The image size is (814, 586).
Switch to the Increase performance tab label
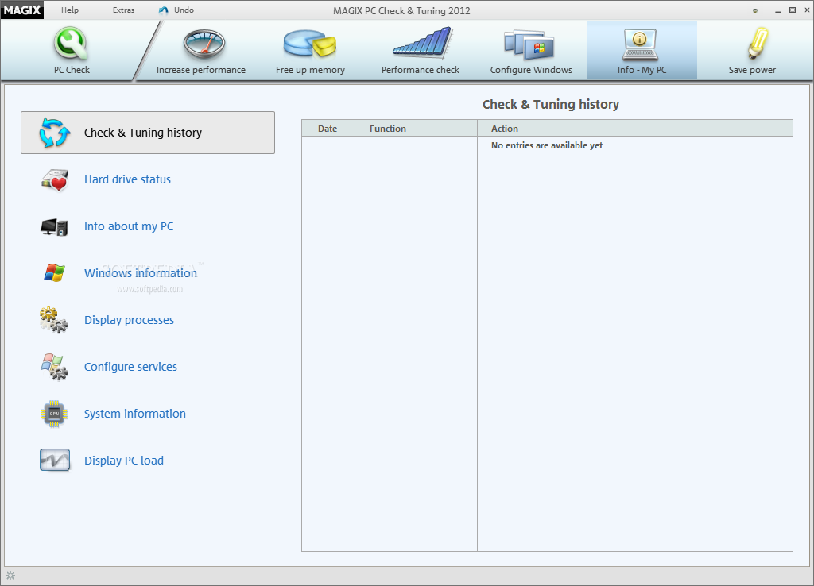[201, 70]
